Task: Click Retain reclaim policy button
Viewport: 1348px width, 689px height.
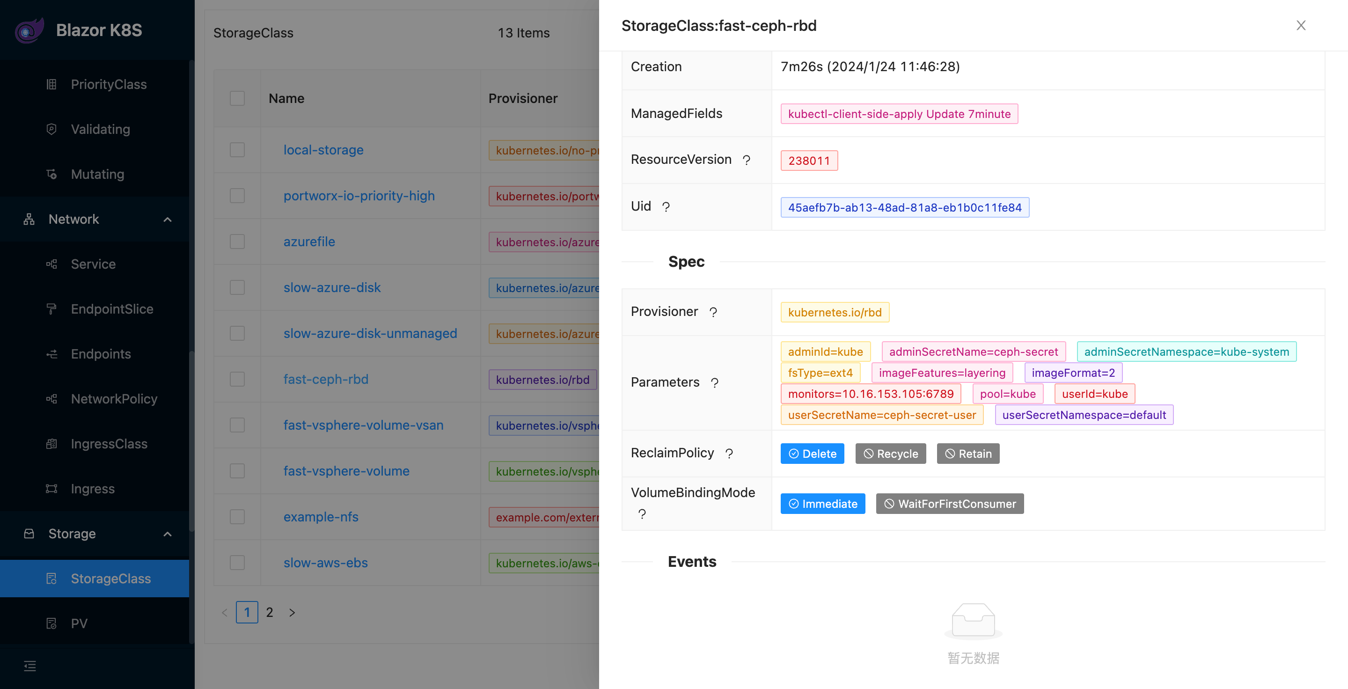Action: (x=968, y=454)
